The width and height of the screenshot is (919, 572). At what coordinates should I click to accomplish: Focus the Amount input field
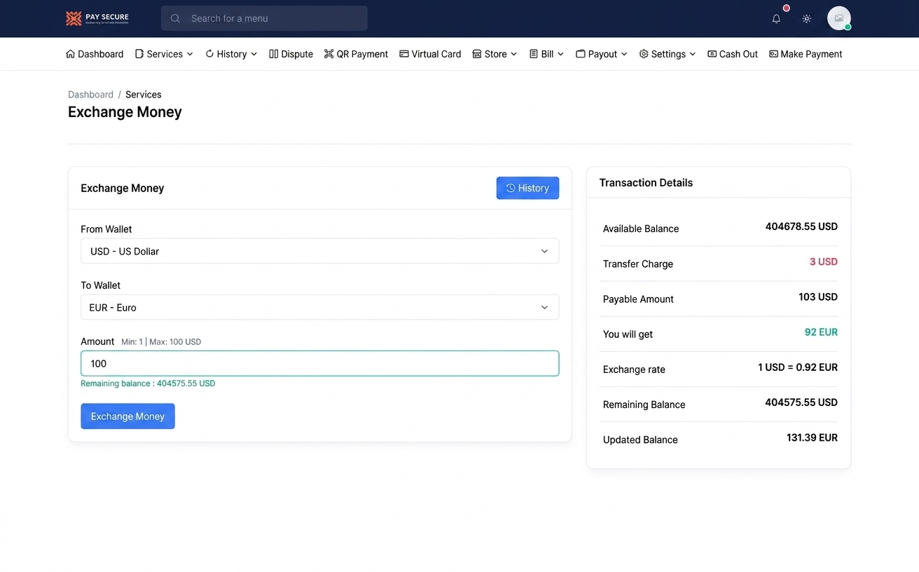coord(320,363)
